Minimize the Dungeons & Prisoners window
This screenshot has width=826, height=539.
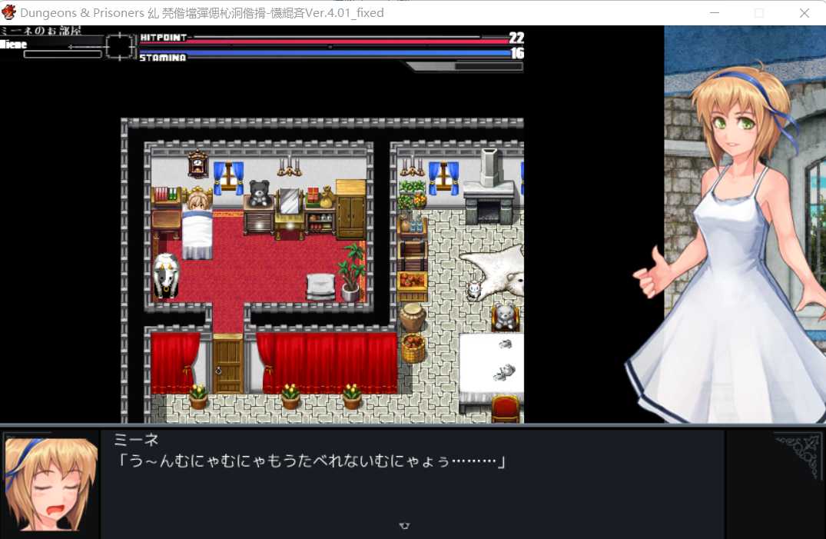(715, 12)
